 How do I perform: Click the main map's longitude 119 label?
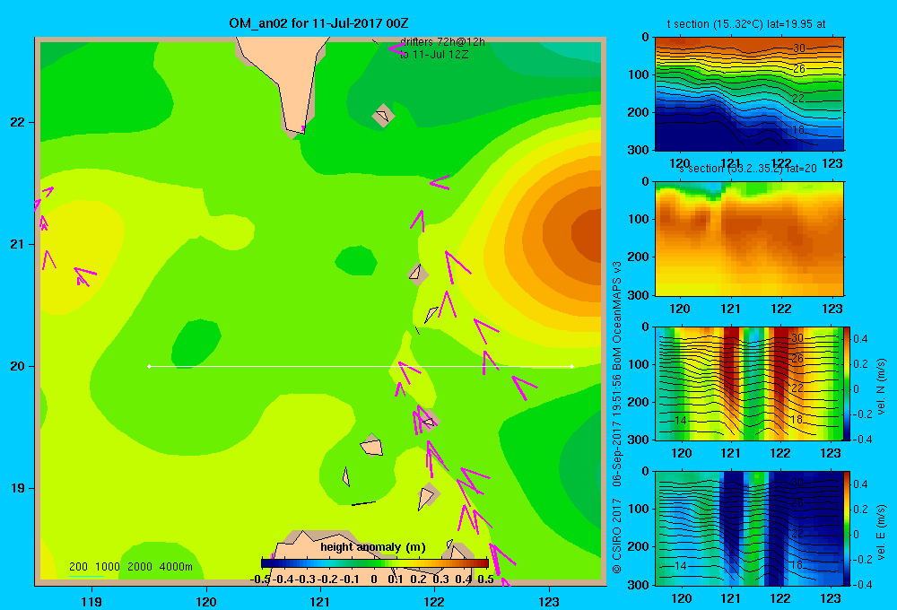point(91,601)
